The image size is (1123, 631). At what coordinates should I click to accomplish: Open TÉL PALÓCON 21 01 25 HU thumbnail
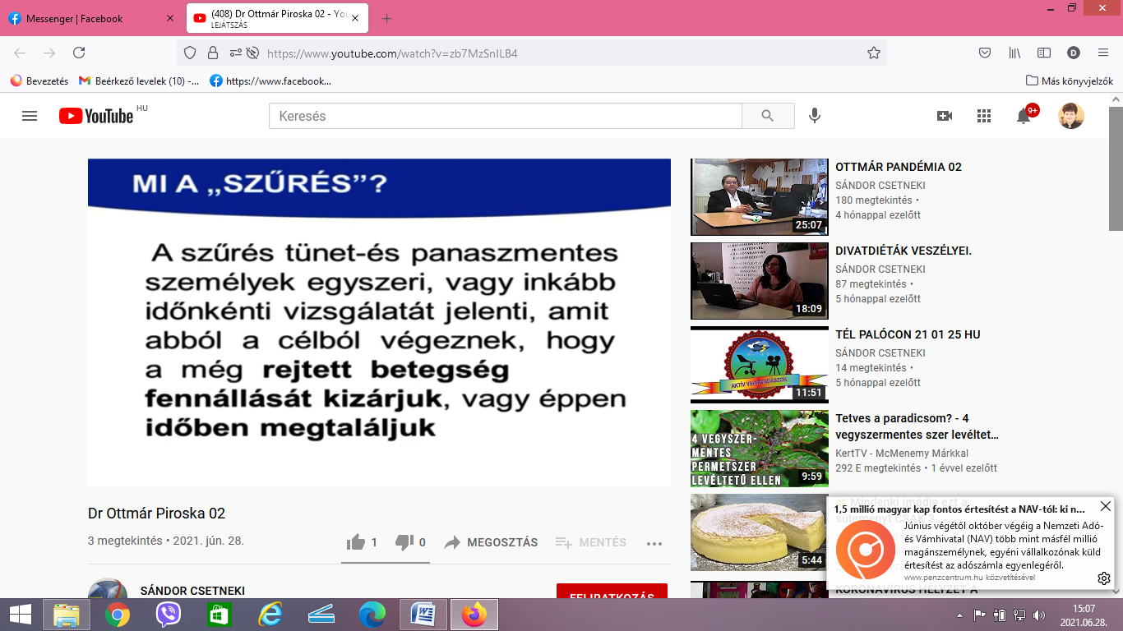760,365
